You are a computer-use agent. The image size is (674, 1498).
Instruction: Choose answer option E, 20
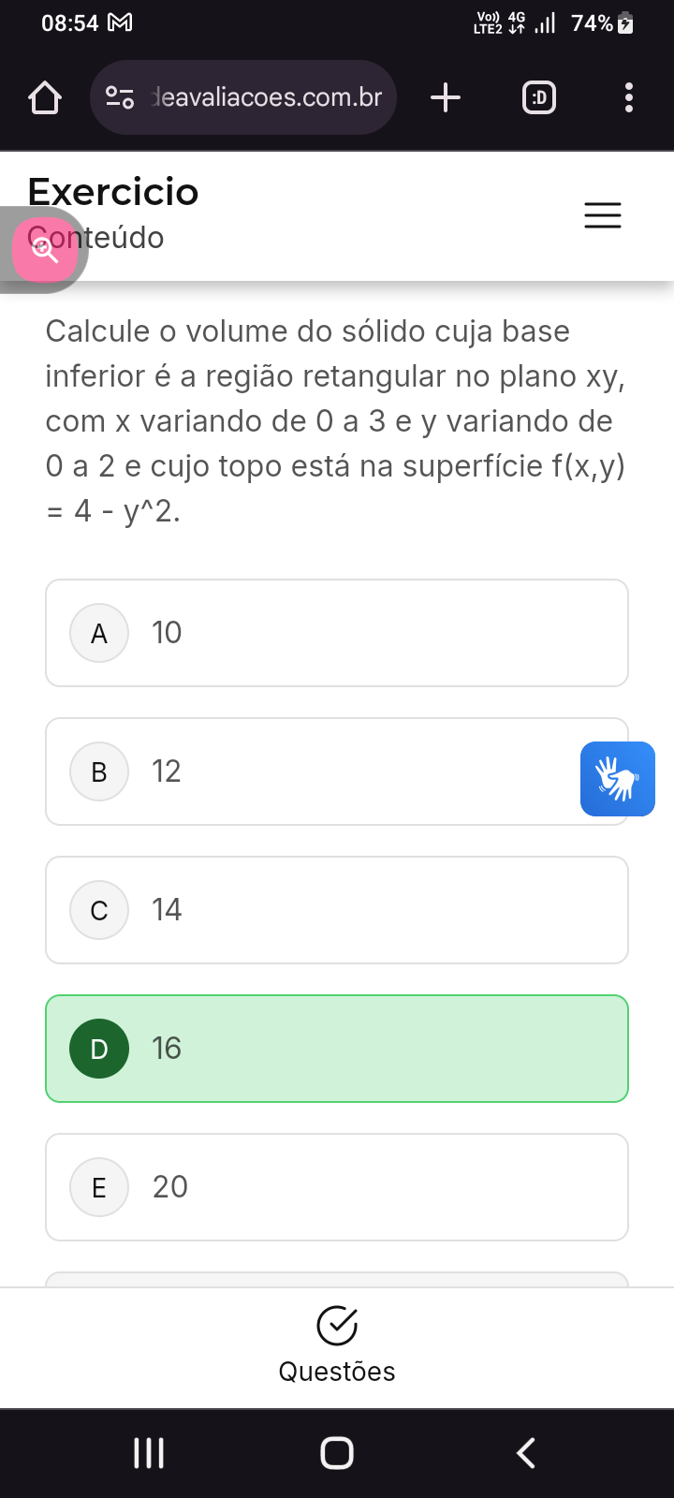point(337,1187)
